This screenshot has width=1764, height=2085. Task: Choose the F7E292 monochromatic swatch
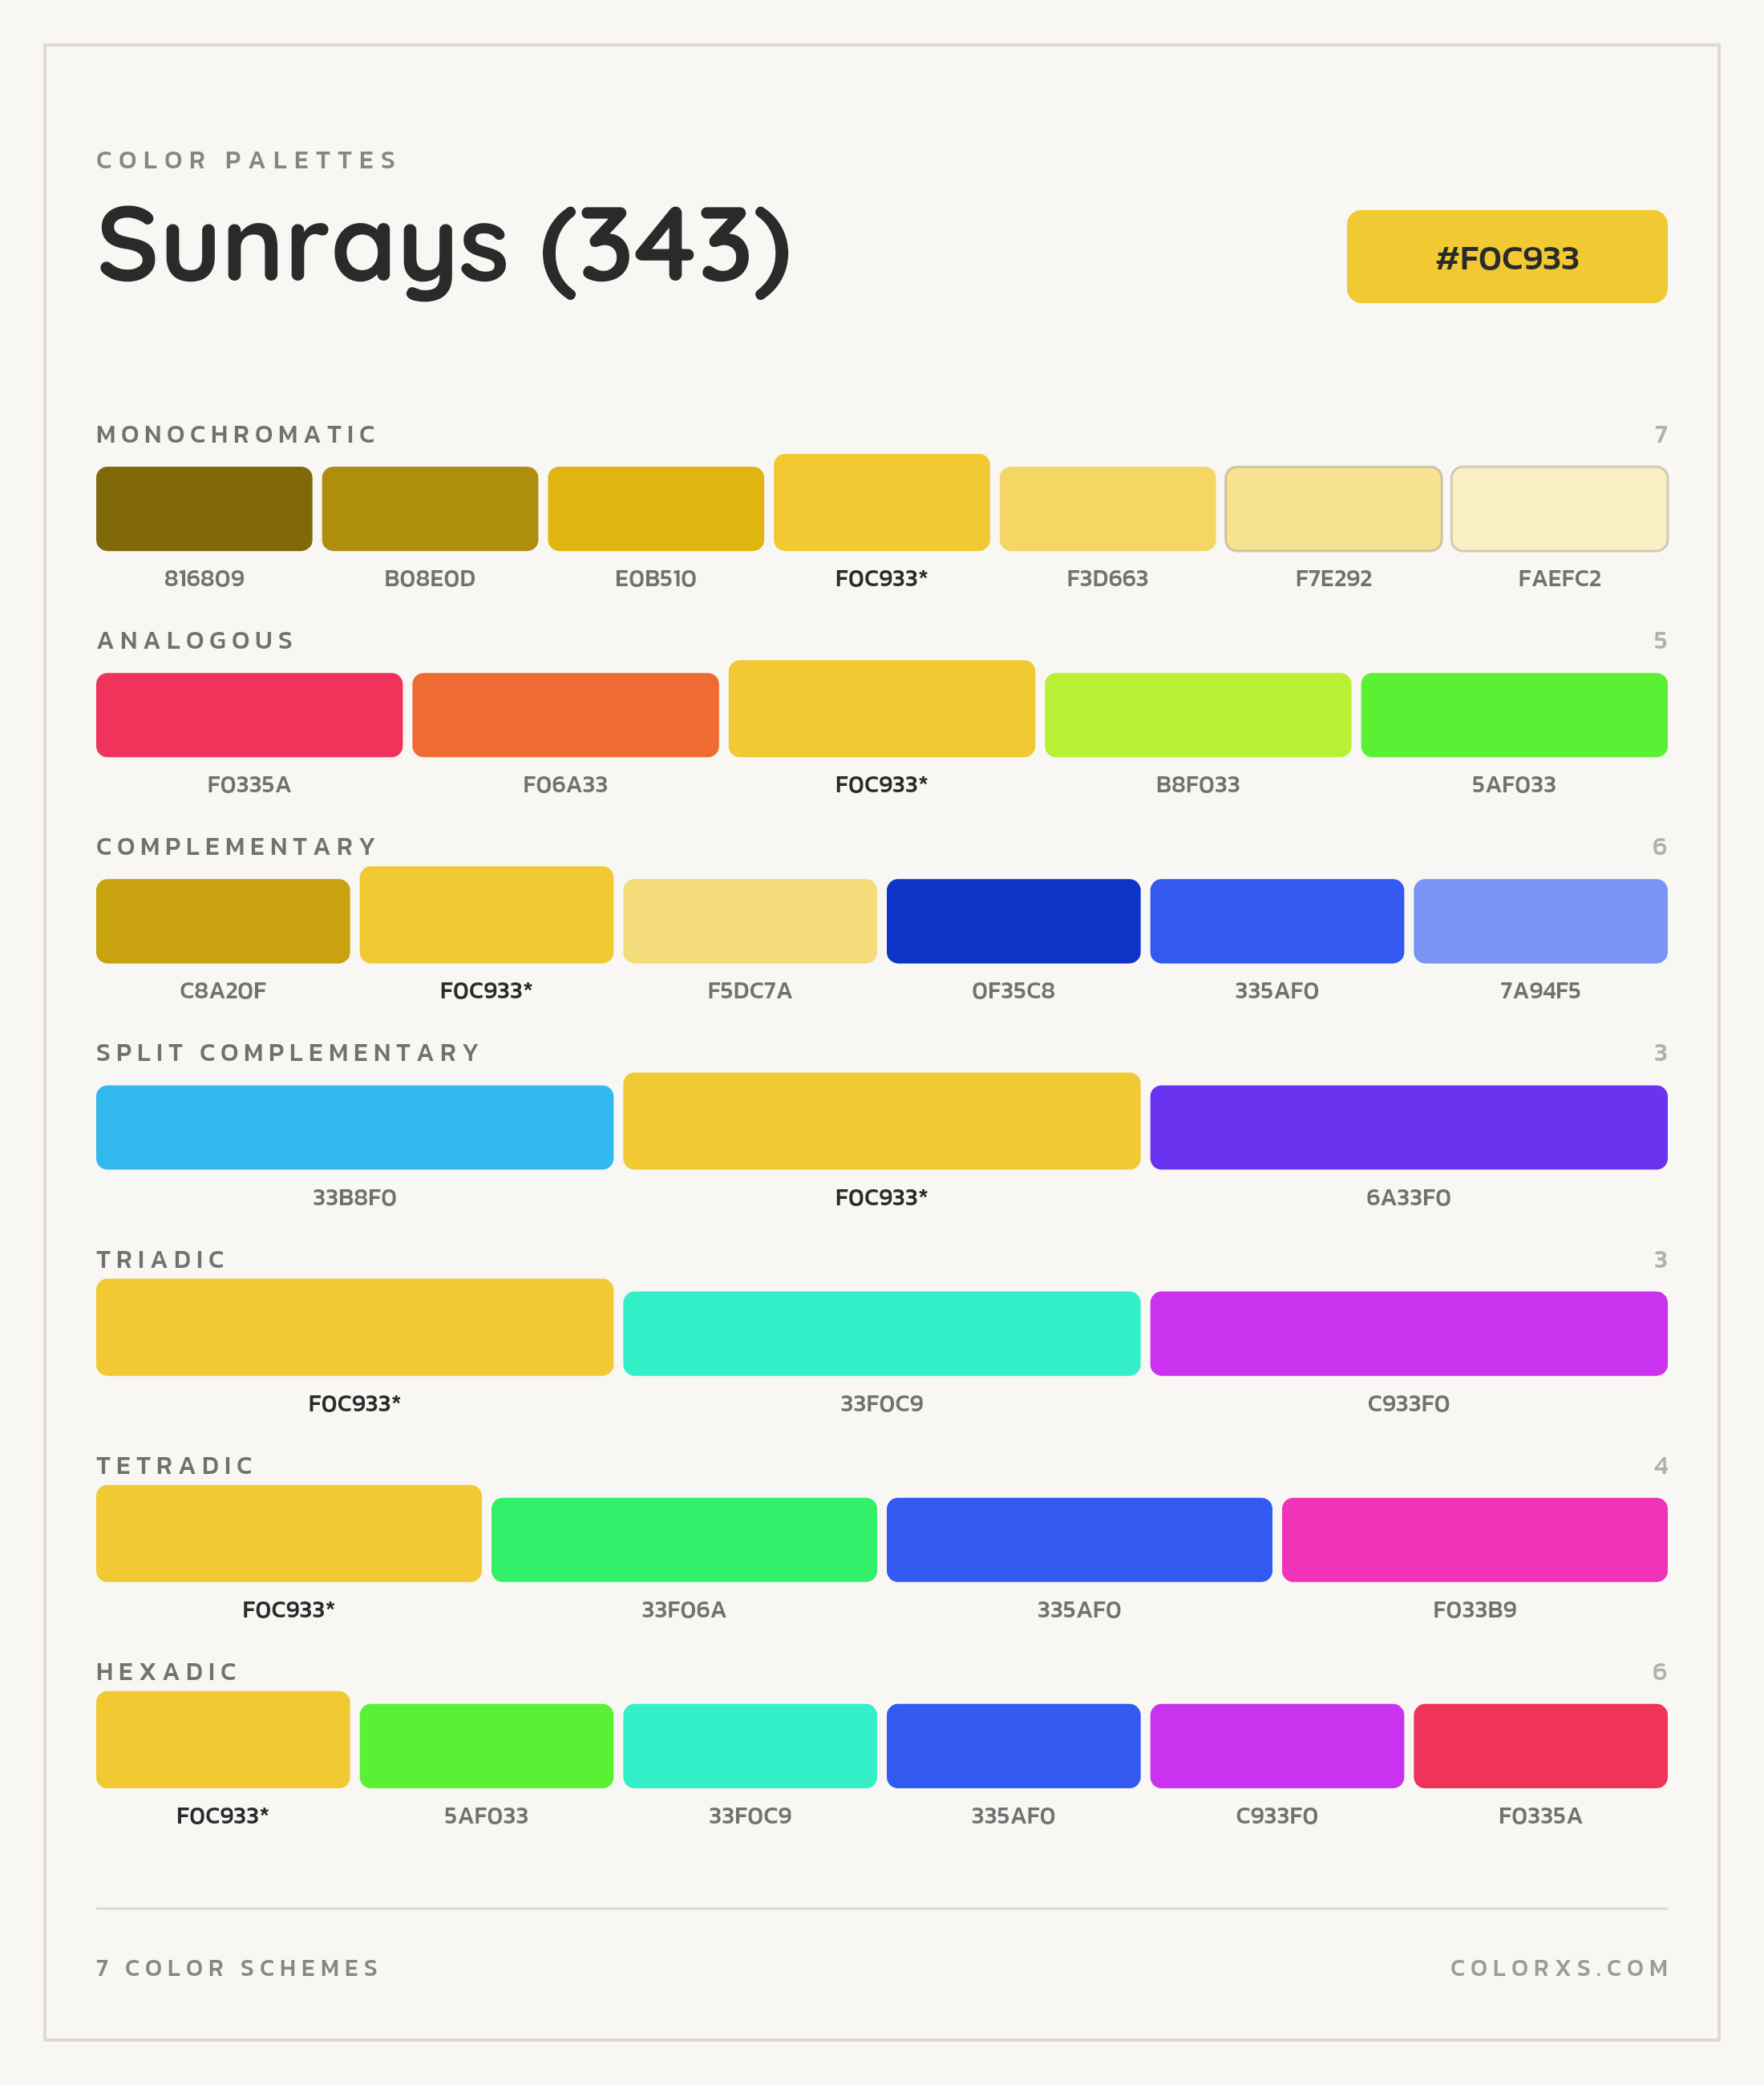pos(1333,508)
